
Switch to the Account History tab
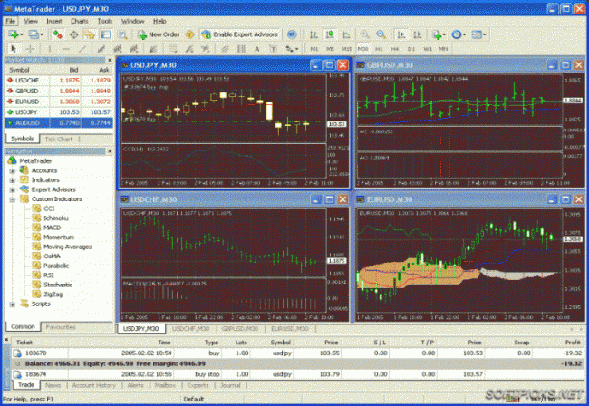click(x=94, y=385)
